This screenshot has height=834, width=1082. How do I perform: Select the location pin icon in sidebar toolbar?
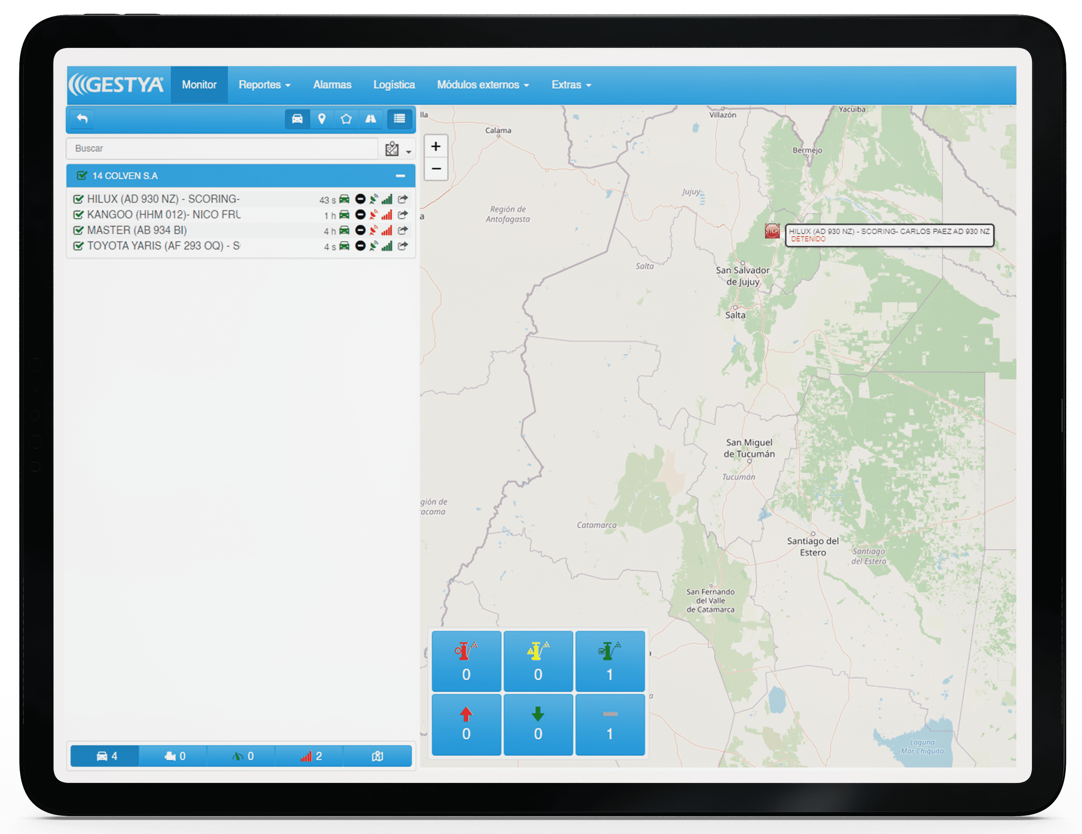click(x=322, y=119)
